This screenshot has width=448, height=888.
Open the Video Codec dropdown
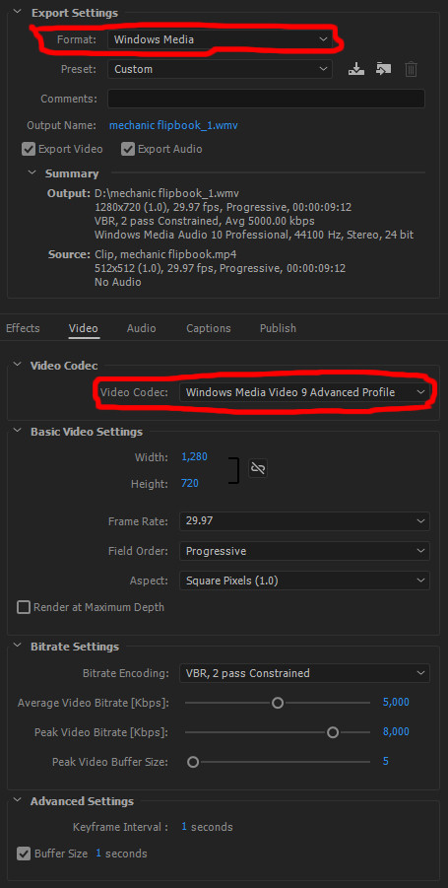(x=304, y=392)
